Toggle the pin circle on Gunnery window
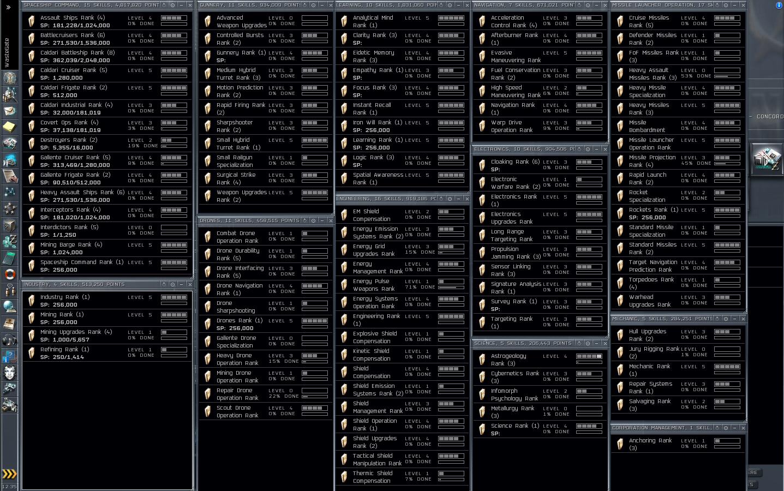Screen dimensions: 784x491 313,5
